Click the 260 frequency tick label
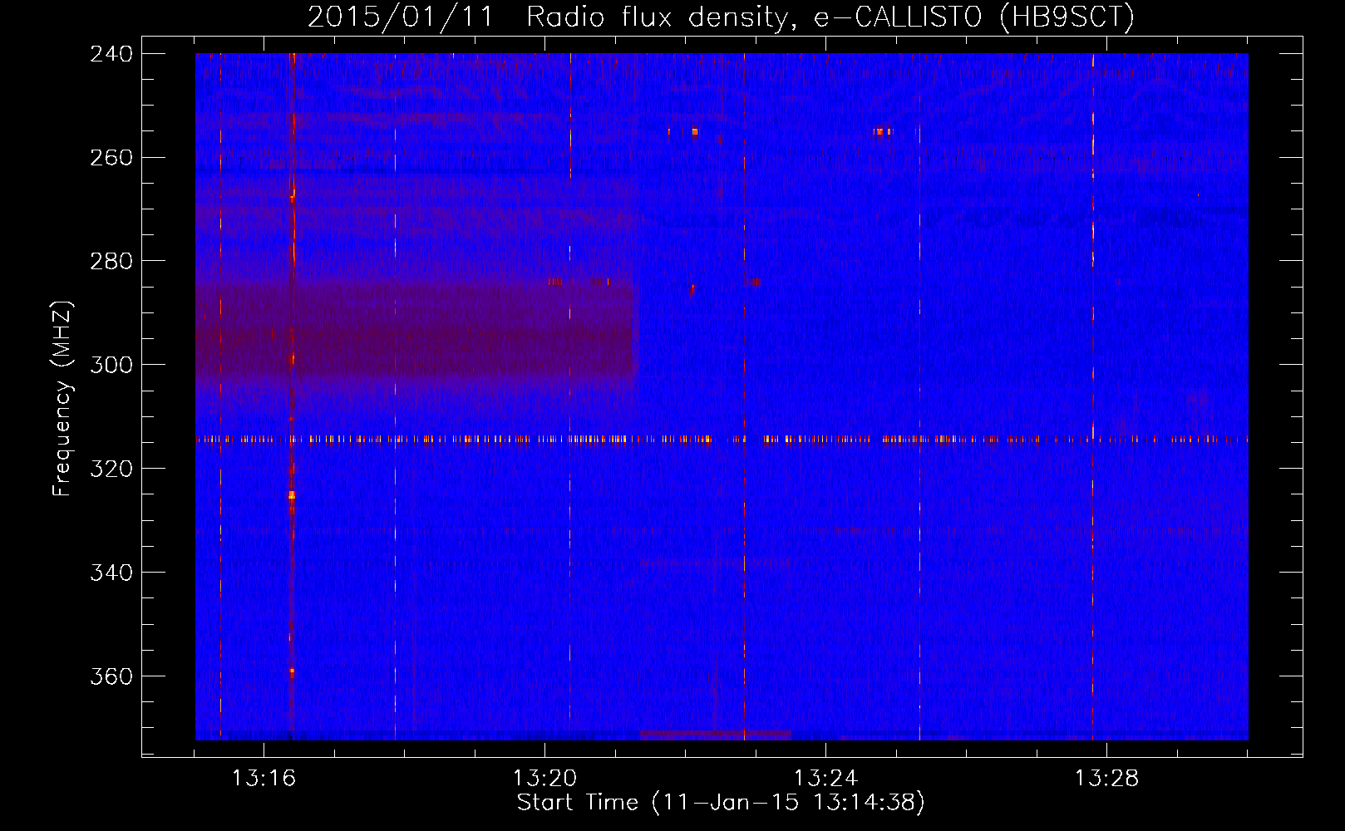The image size is (1345, 831). (x=111, y=158)
